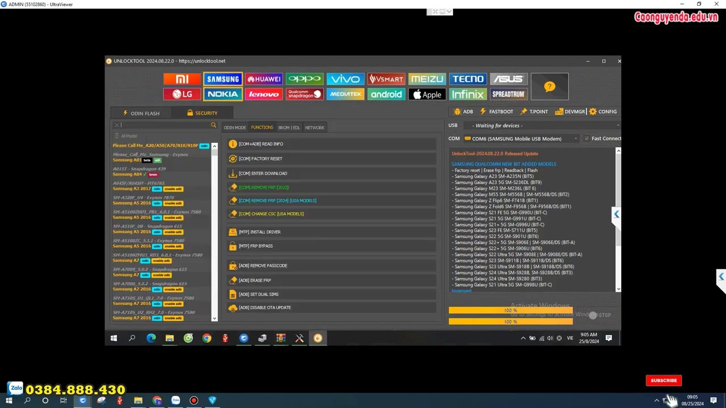Choose the Lenovo brand tile
The height and width of the screenshot is (408, 726).
264,95
